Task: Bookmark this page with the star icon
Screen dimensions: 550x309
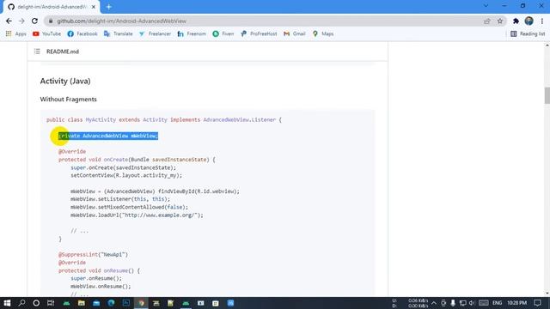Action: tap(500, 21)
